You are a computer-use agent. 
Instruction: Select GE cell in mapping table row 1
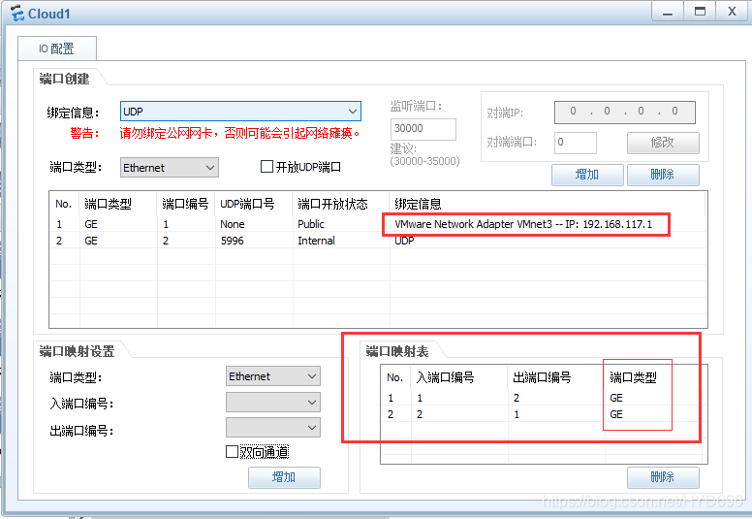pyautogui.click(x=616, y=398)
